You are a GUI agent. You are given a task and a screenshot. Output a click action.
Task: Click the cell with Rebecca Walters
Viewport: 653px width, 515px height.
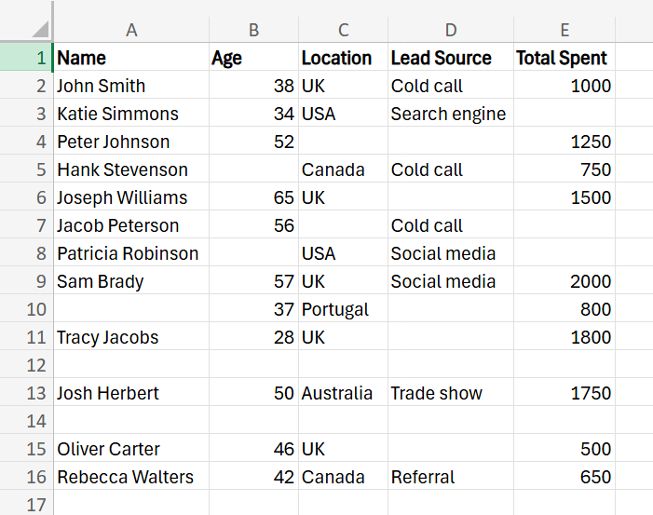(x=131, y=477)
